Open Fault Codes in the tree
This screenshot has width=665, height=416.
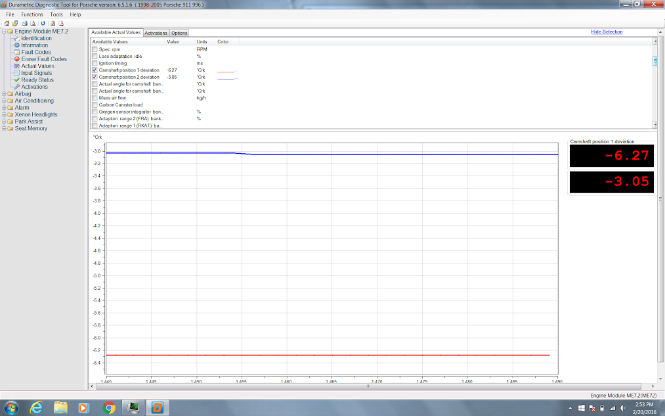click(35, 52)
